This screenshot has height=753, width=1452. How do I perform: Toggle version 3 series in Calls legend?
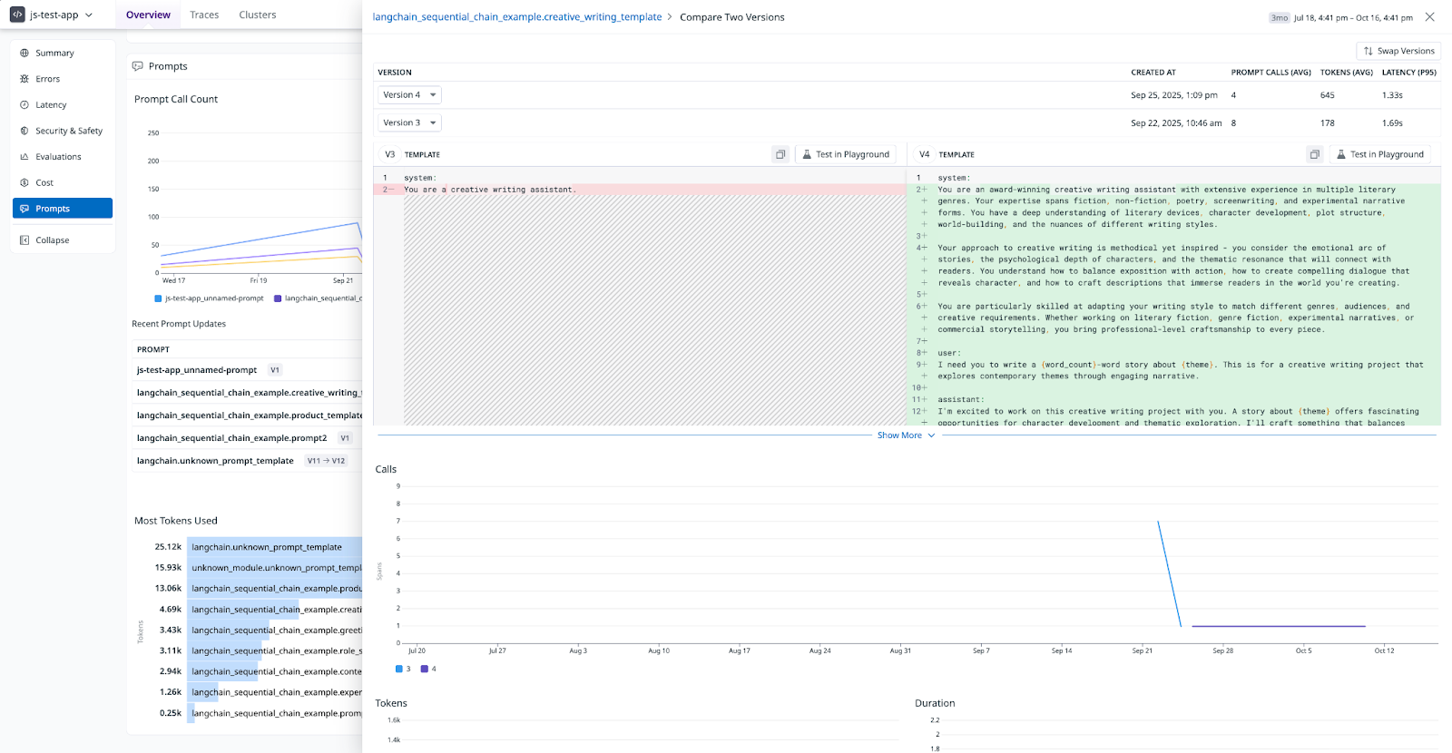point(399,670)
